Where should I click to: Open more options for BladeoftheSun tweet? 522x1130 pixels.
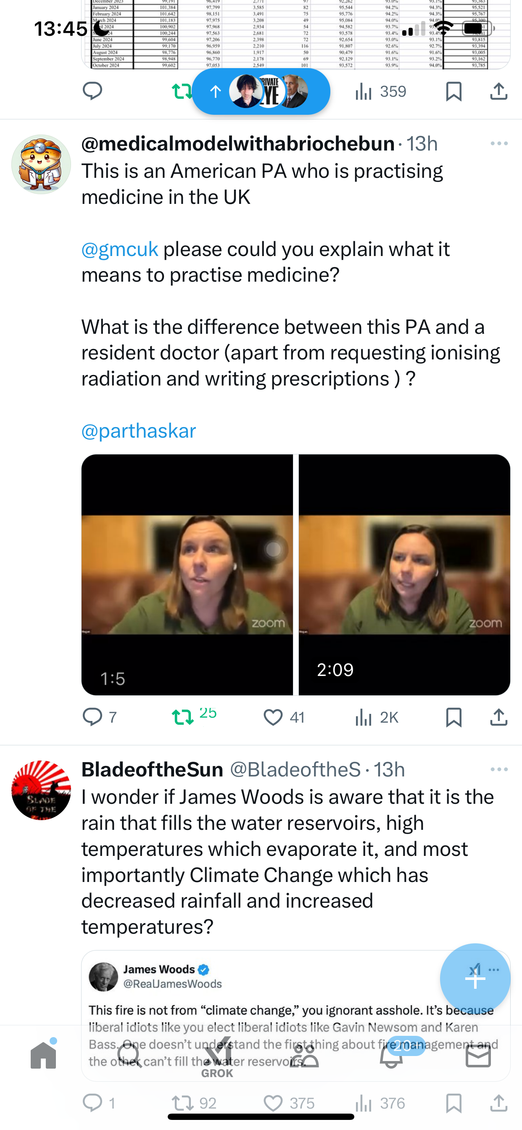499,769
